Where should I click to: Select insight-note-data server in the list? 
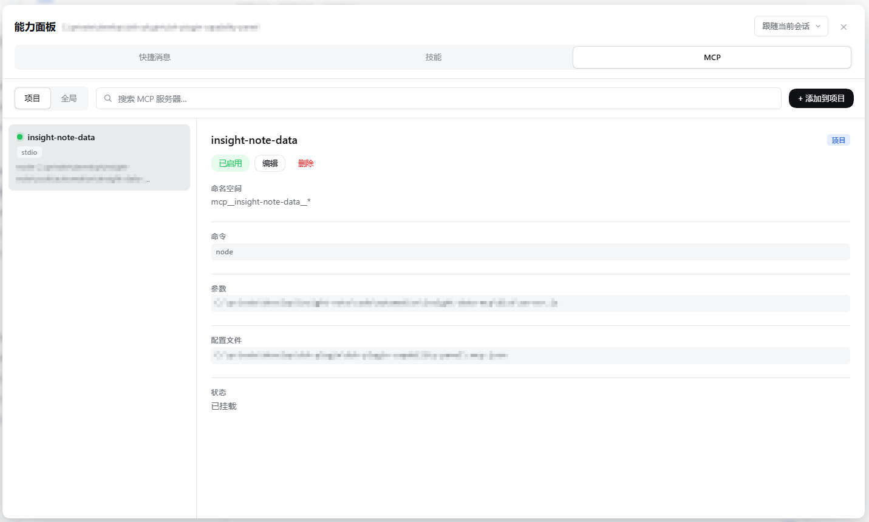(x=99, y=157)
